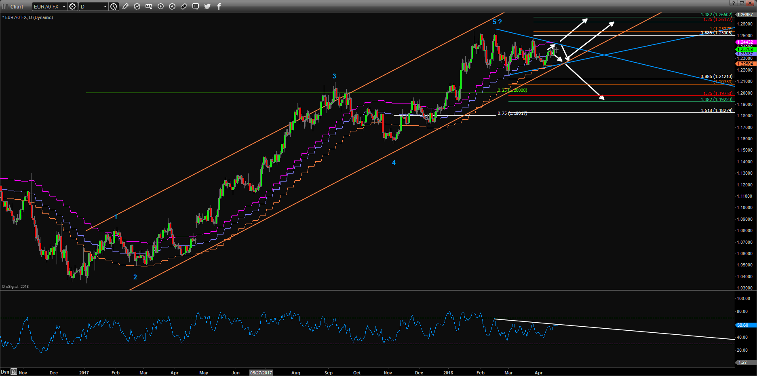This screenshot has width=757, height=376.
Task: Click the 'Chart' window title label
Action: coord(17,7)
